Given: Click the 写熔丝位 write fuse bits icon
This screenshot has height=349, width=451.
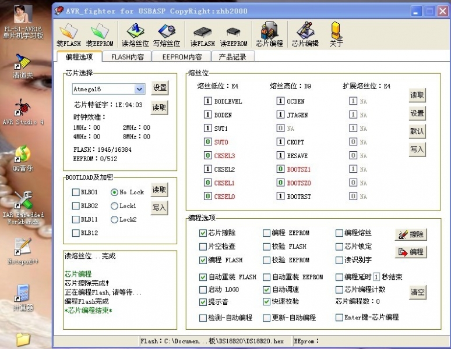Looking at the screenshot, I should 167,35.
